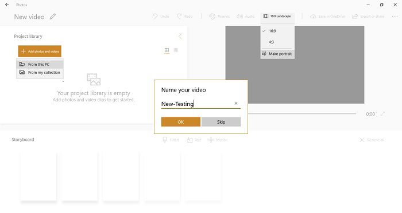Skip naming the video
The image size is (402, 213).
coord(221,122)
